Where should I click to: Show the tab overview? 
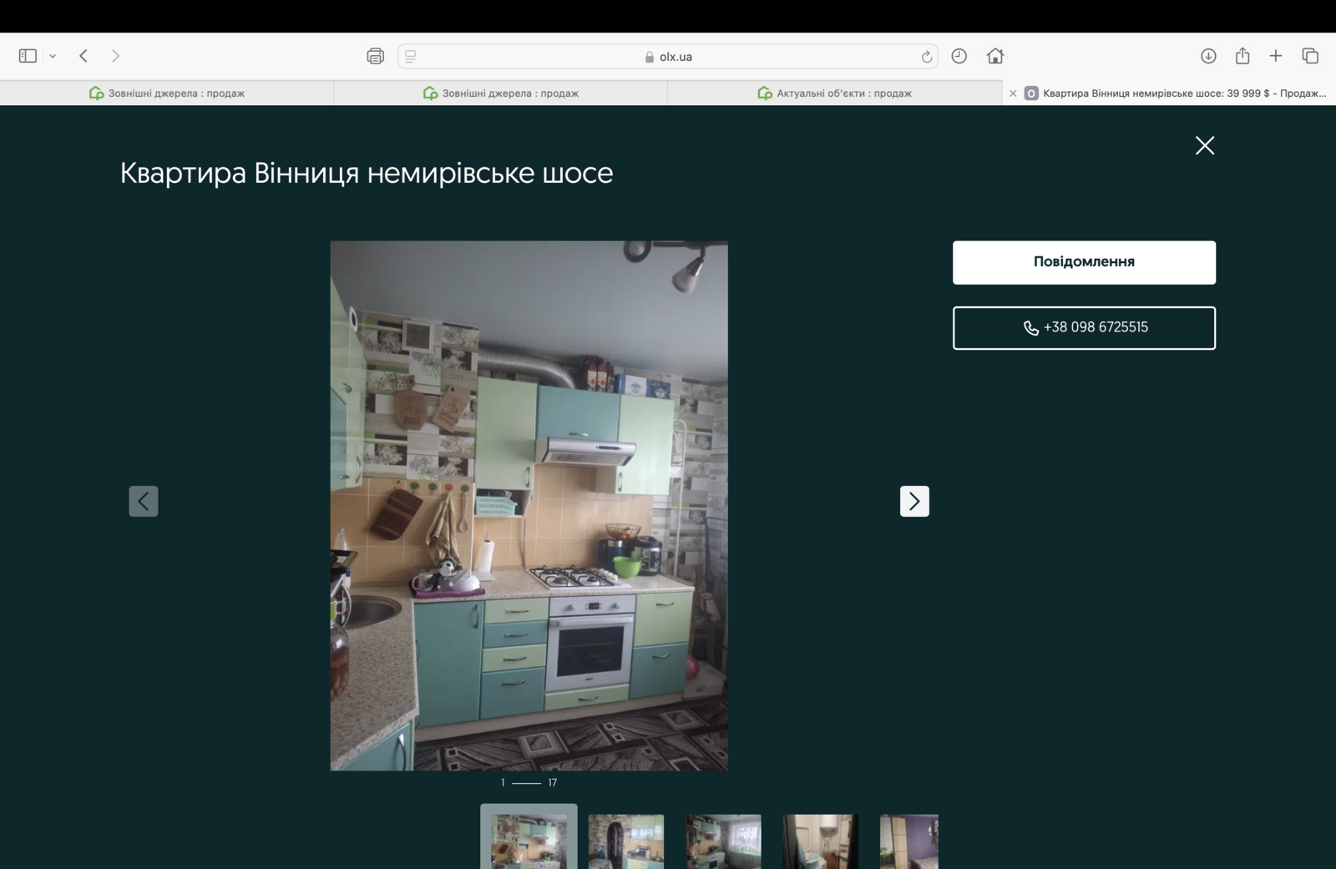point(1309,56)
